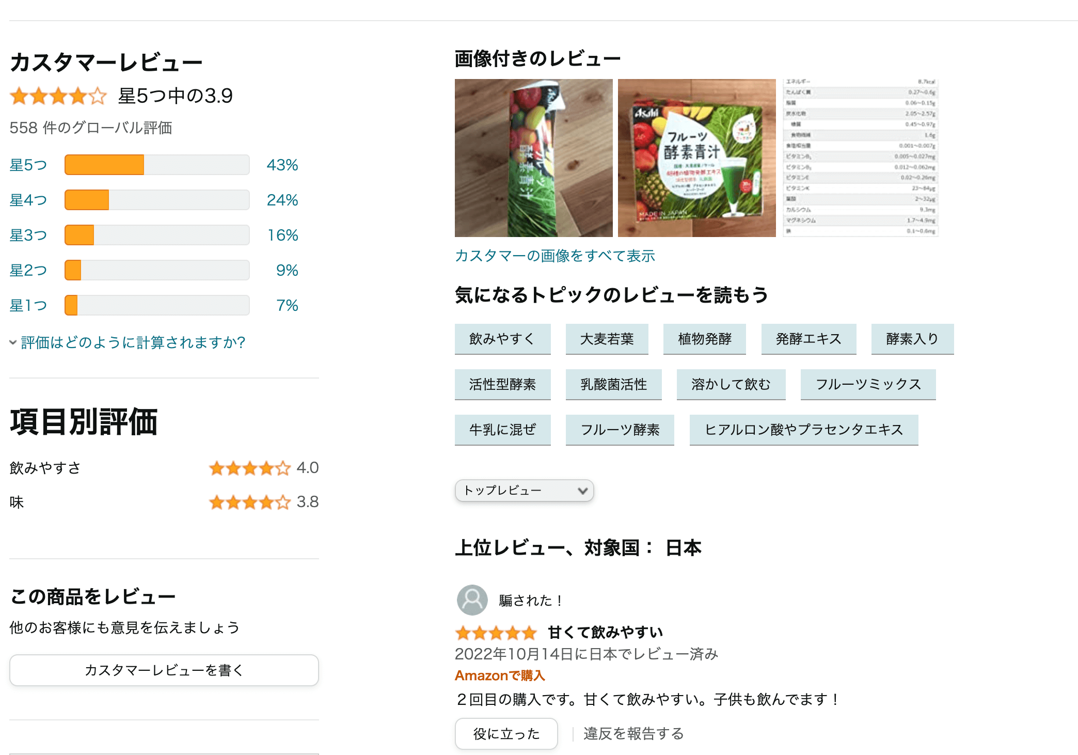Click the 味 3.8 star rating

pos(249,502)
